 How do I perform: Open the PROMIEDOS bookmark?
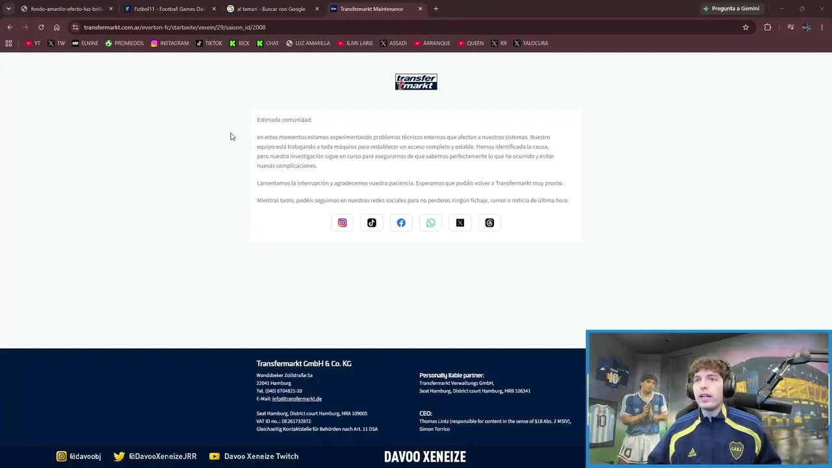click(x=124, y=44)
